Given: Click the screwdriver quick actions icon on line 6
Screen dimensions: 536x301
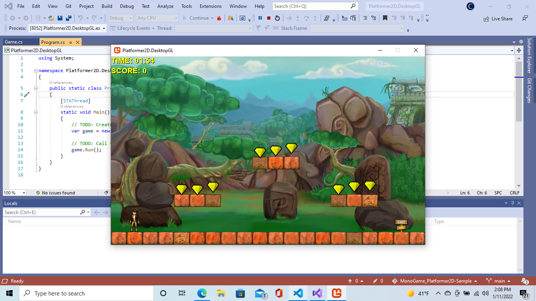Looking at the screenshot, I should pyautogui.click(x=27, y=94).
